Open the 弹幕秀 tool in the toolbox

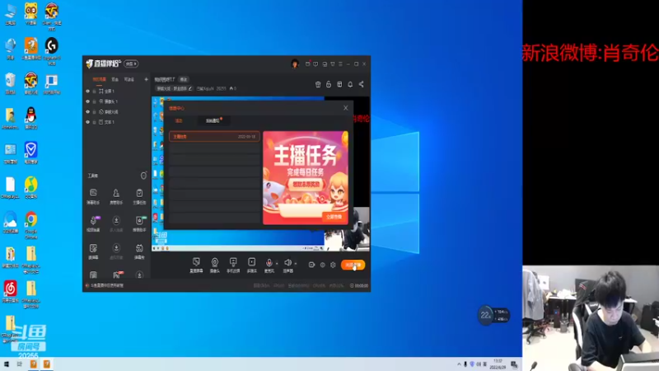[139, 251]
